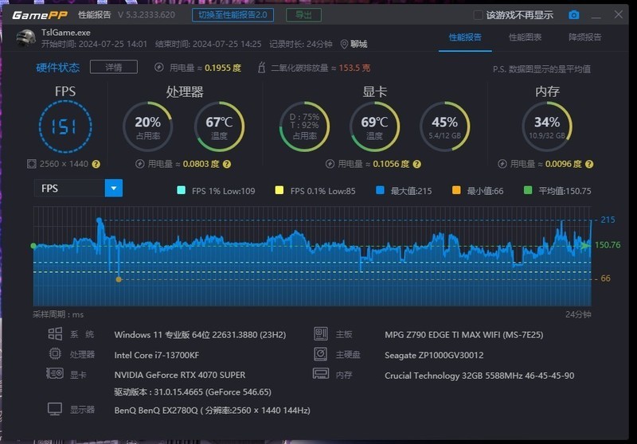637x444 pixels.
Task: Click the green average start marker on chart
Action: [x=33, y=246]
